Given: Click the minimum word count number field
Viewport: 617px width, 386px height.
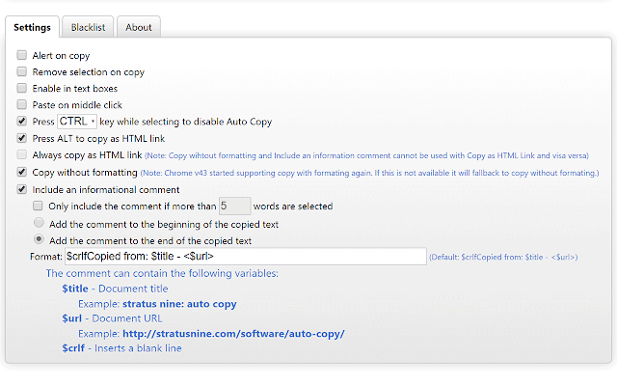Looking at the screenshot, I should click(234, 206).
